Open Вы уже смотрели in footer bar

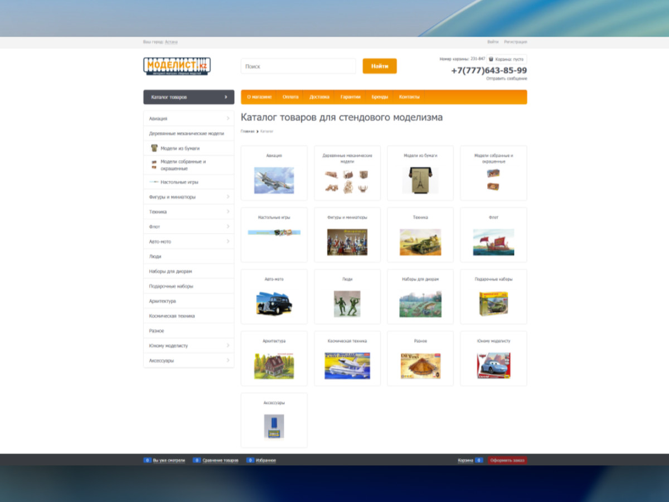point(169,460)
